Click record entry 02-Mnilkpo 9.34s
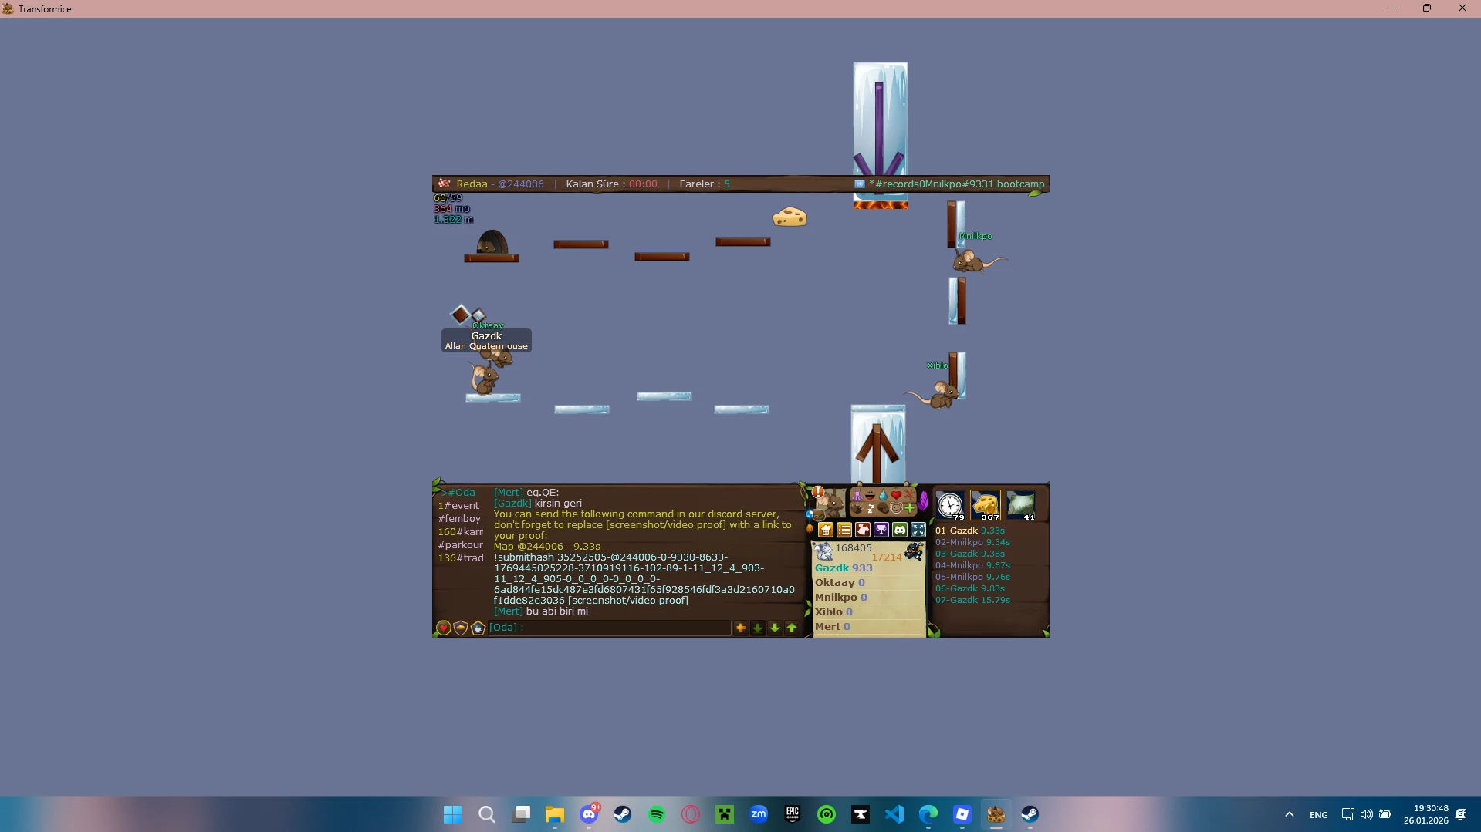 click(972, 542)
